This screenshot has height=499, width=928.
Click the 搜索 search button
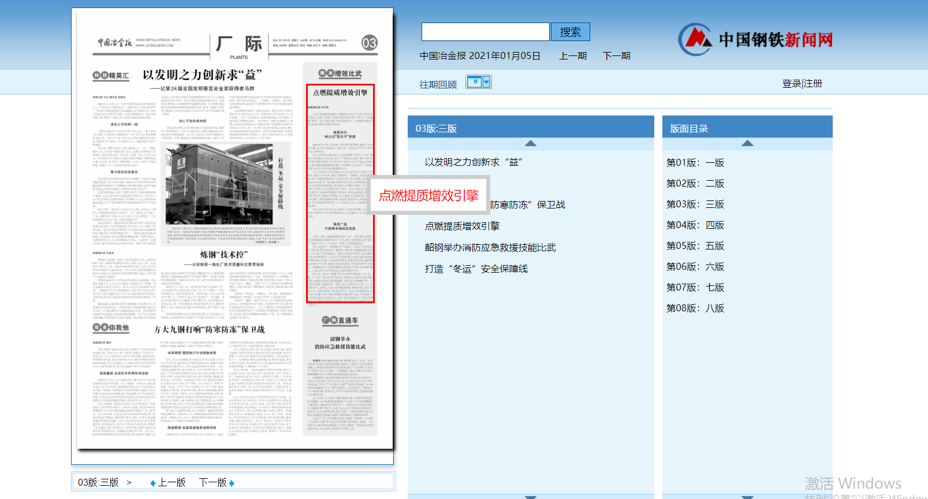click(571, 32)
